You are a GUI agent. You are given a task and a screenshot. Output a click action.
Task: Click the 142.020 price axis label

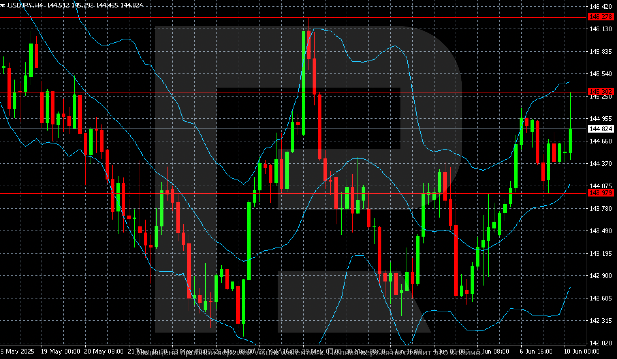[x=601, y=343]
